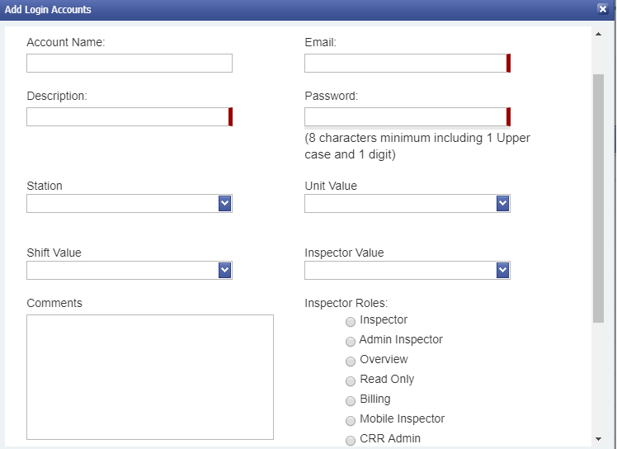Image resolution: width=617 pixels, height=449 pixels.
Task: Click the Account Name text field
Action: click(x=130, y=63)
